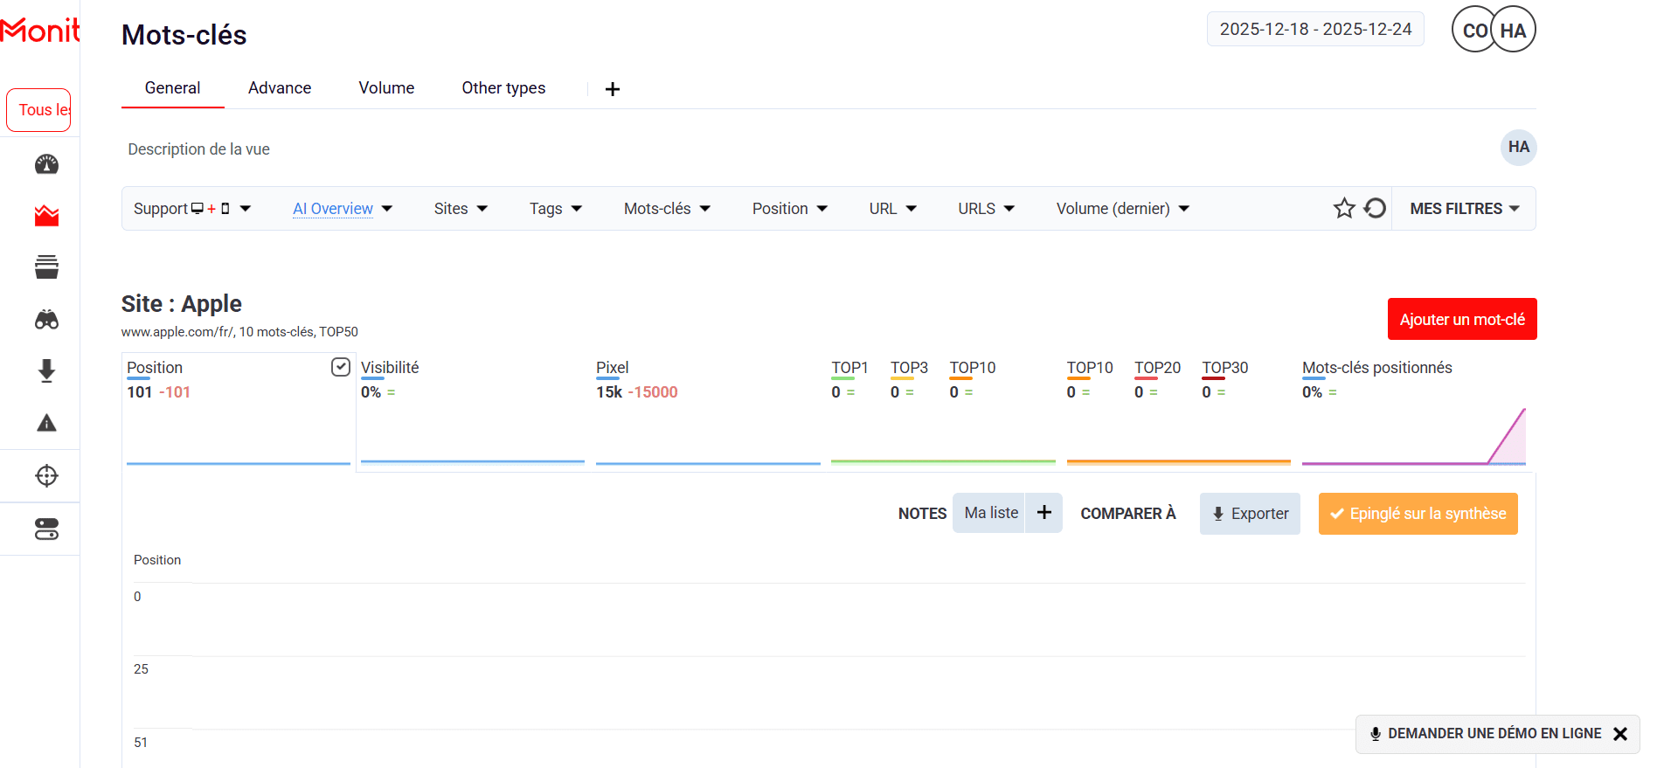Open the warning triangle alerts icon
Image resolution: width=1657 pixels, height=768 pixels.
coord(46,424)
